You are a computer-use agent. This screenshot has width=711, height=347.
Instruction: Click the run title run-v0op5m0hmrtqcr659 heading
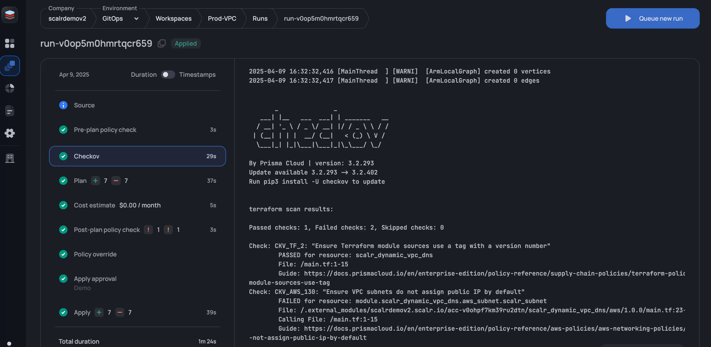coord(96,43)
